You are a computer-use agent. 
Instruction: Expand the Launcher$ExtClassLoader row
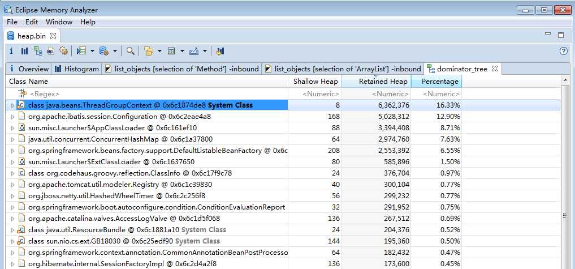12,162
